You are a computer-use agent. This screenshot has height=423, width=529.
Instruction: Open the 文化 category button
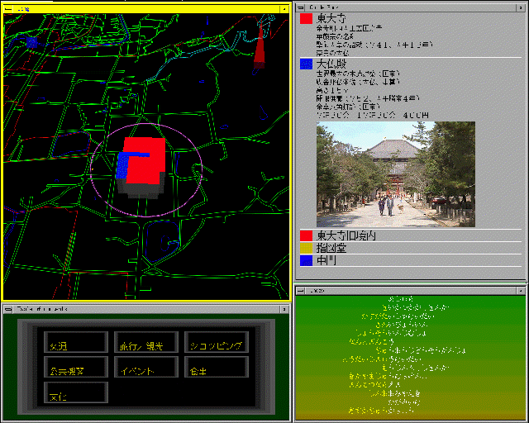76,392
